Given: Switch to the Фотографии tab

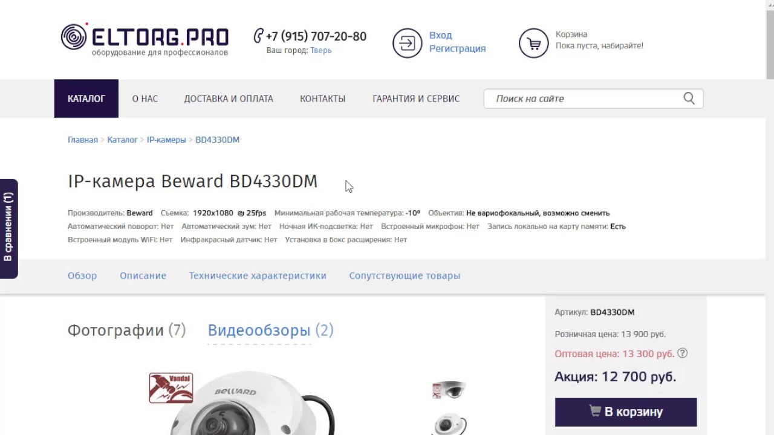Looking at the screenshot, I should click(126, 330).
